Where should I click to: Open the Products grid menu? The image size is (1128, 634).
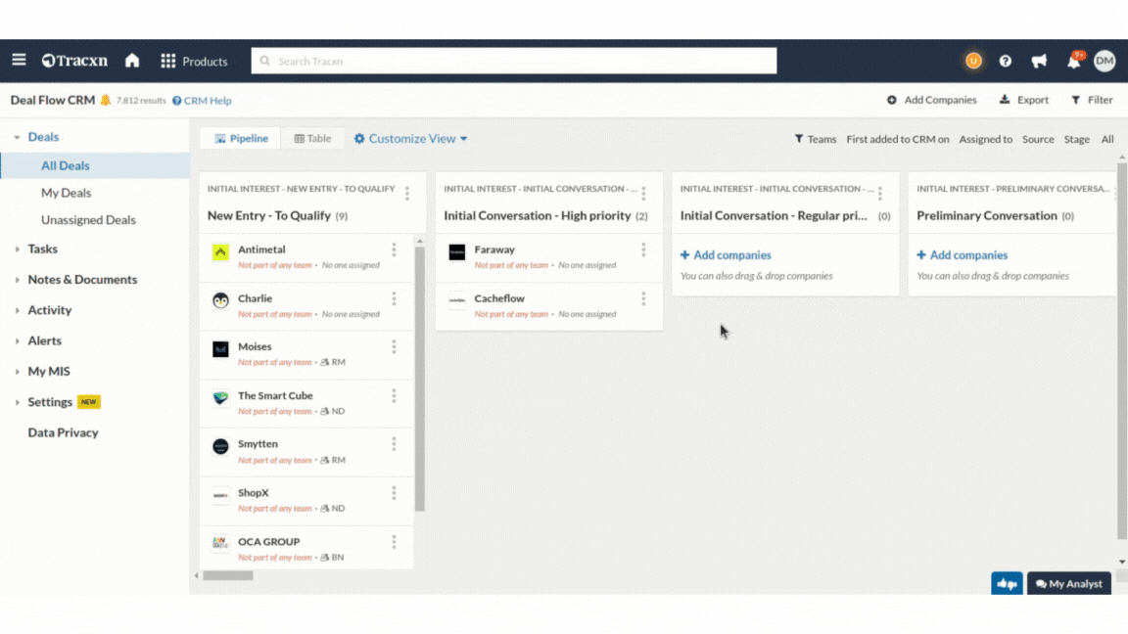[194, 61]
